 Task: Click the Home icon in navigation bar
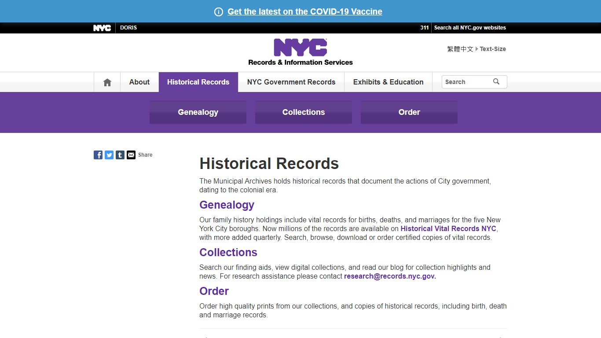coord(107,82)
